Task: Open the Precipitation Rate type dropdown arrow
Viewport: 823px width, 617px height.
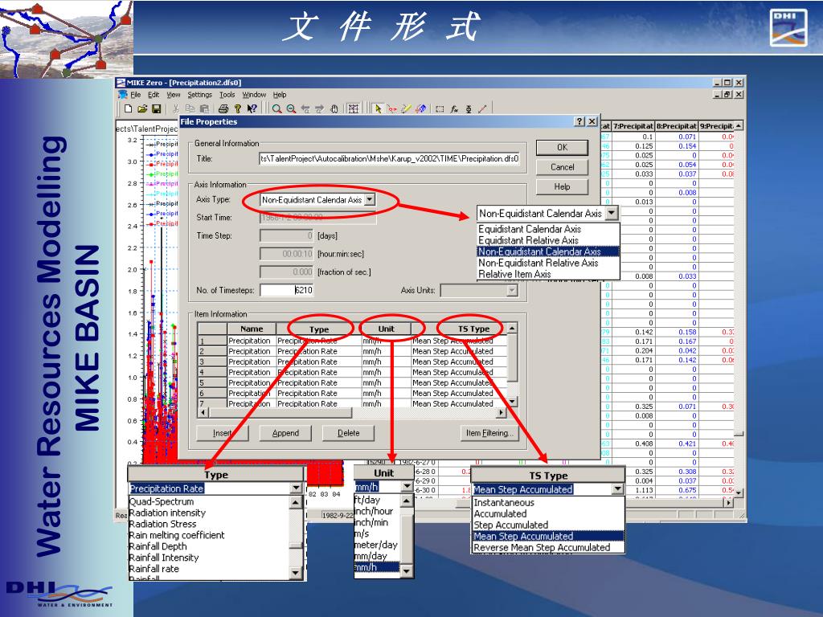Action: tap(296, 488)
